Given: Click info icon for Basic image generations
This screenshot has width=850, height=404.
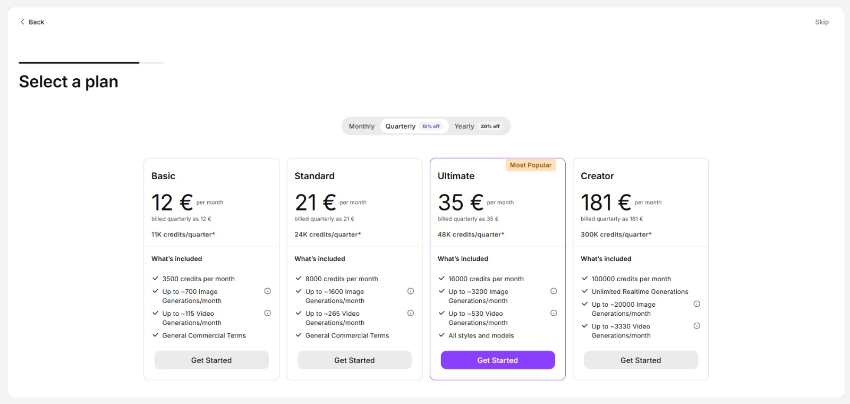Looking at the screenshot, I should click(x=267, y=291).
